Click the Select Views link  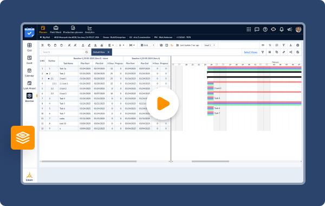tap(251, 52)
